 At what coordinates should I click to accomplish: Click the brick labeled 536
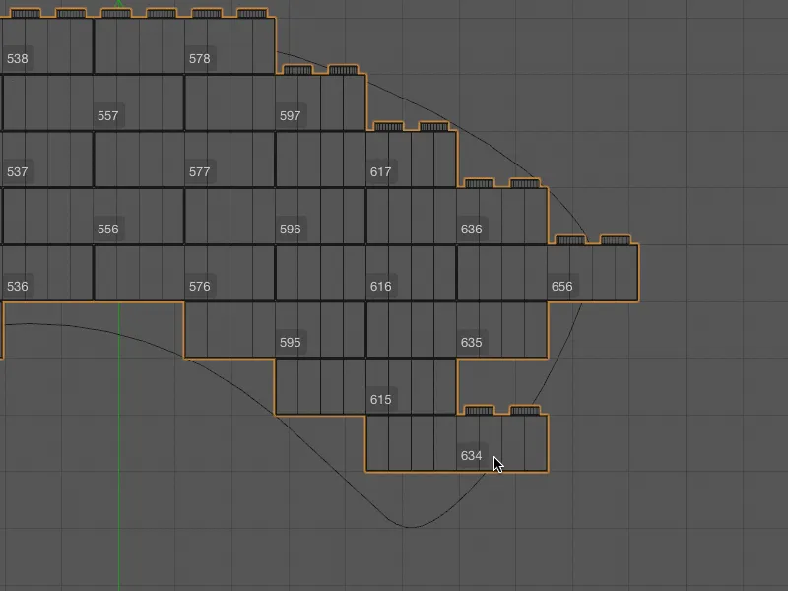(x=16, y=286)
